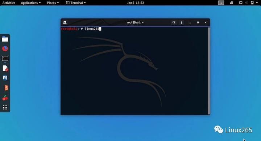Expand the system menu arrow
Viewport: 261px width, 141px height.
pos(257,3)
